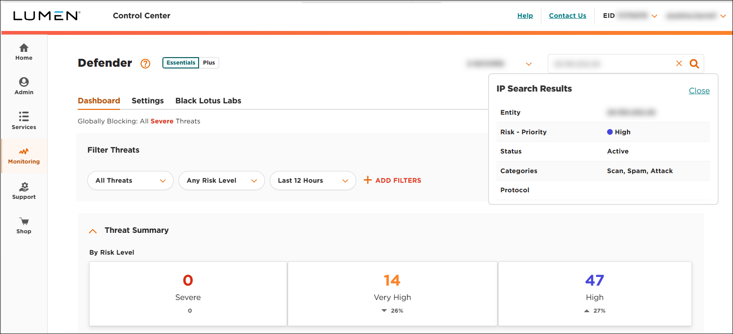Screen dimensions: 733x334
Task: Open the Very High threats card
Action: pos(392,293)
